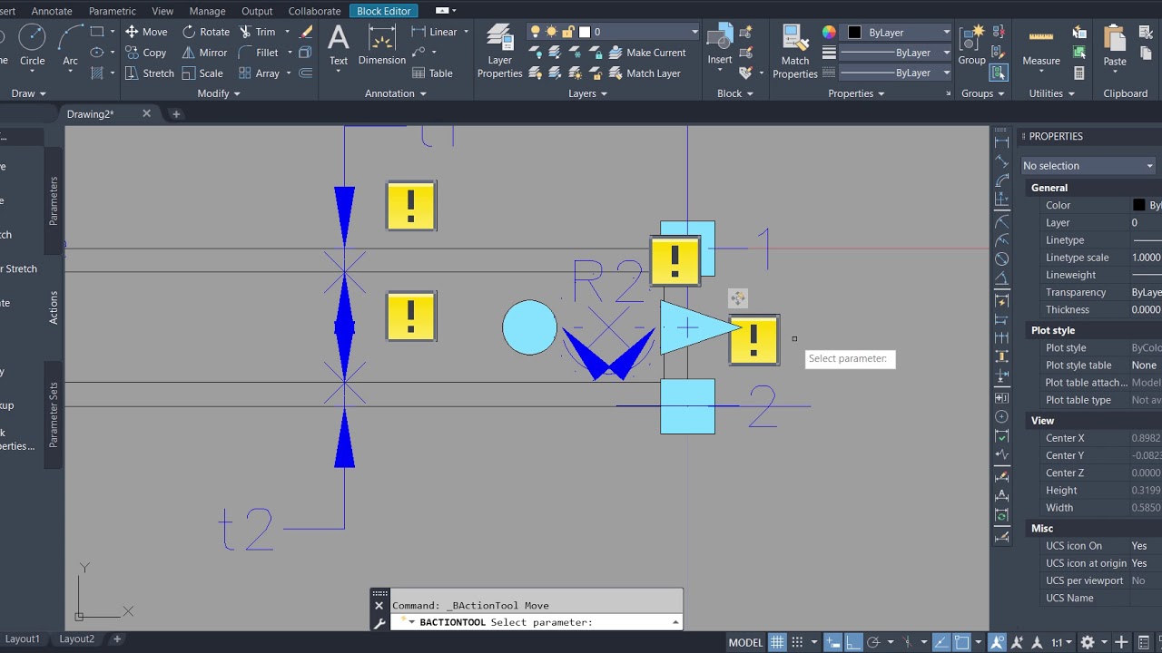Click the Group tool
Image resolution: width=1162 pixels, height=653 pixels.
[x=971, y=45]
